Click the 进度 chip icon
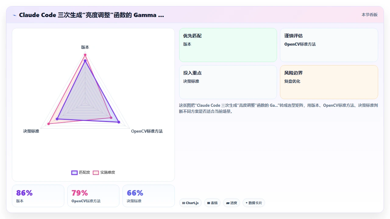 pos(228,203)
